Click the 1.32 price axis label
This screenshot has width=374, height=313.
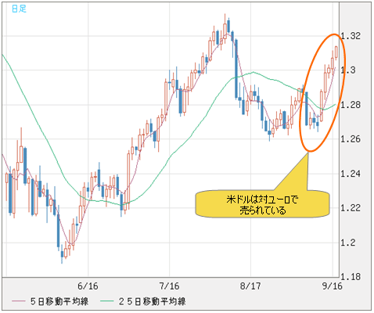(x=351, y=36)
